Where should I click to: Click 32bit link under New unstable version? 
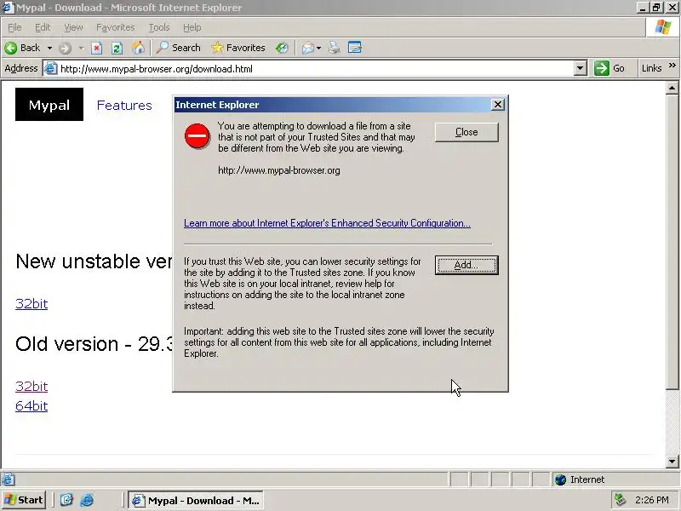tap(31, 304)
